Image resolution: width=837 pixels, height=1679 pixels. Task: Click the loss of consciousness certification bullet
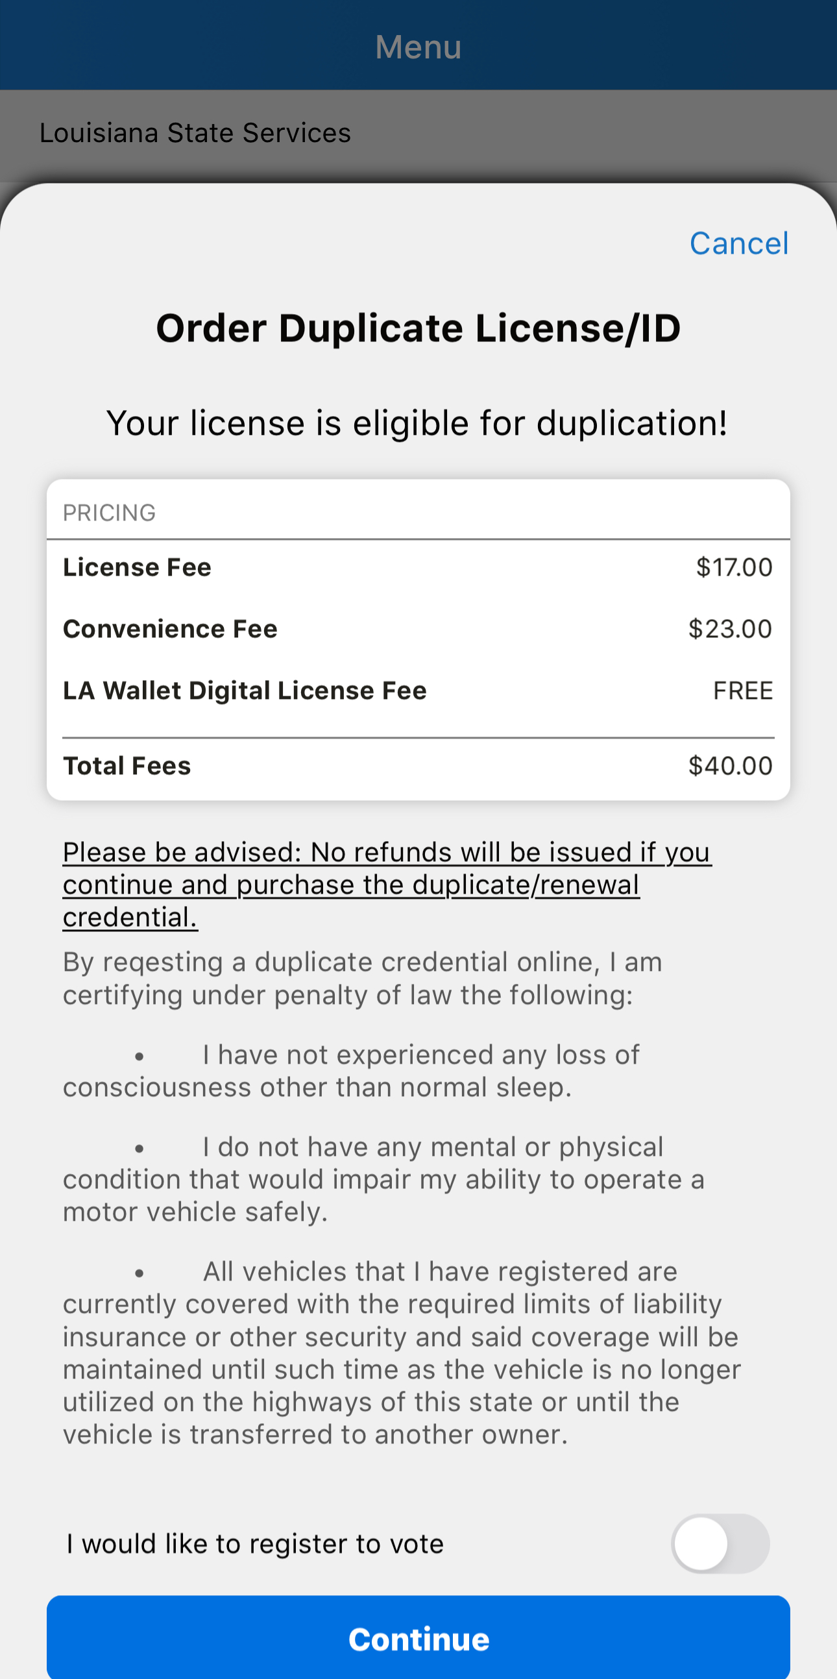click(352, 1071)
